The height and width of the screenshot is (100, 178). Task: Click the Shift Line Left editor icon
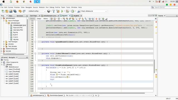pos(90,19)
